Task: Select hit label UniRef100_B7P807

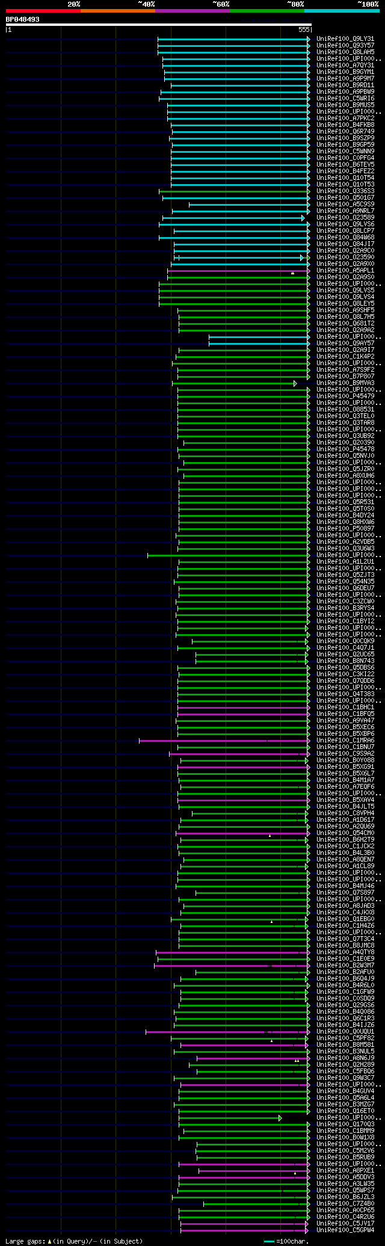Action: [x=346, y=377]
